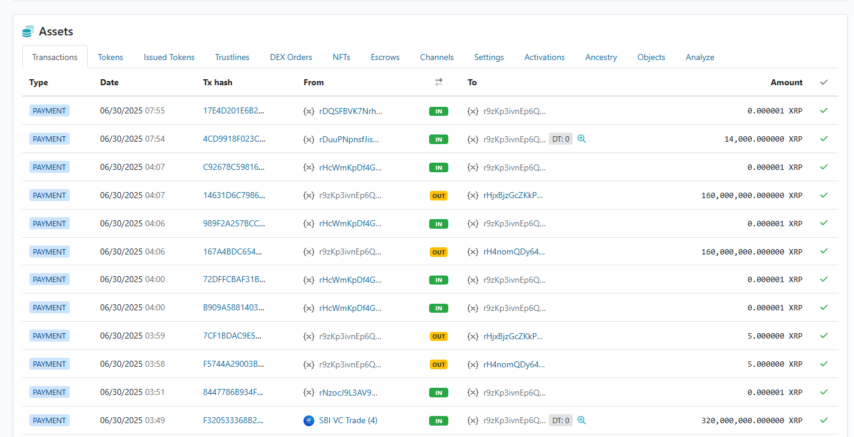The height and width of the screenshot is (437, 854).
Task: Click the Amount column header
Action: click(787, 82)
